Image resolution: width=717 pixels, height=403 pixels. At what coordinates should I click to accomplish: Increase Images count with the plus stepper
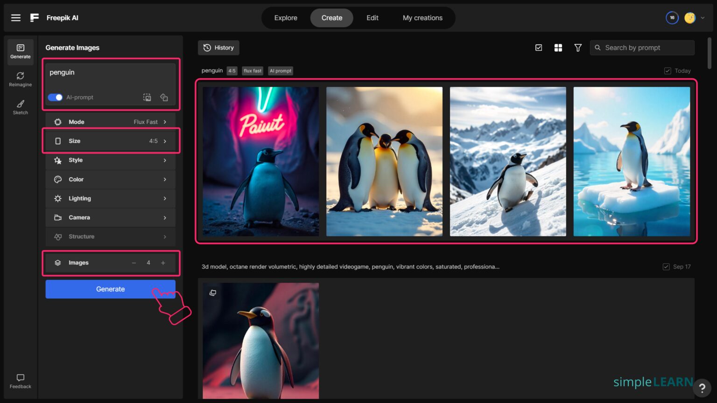(163, 263)
